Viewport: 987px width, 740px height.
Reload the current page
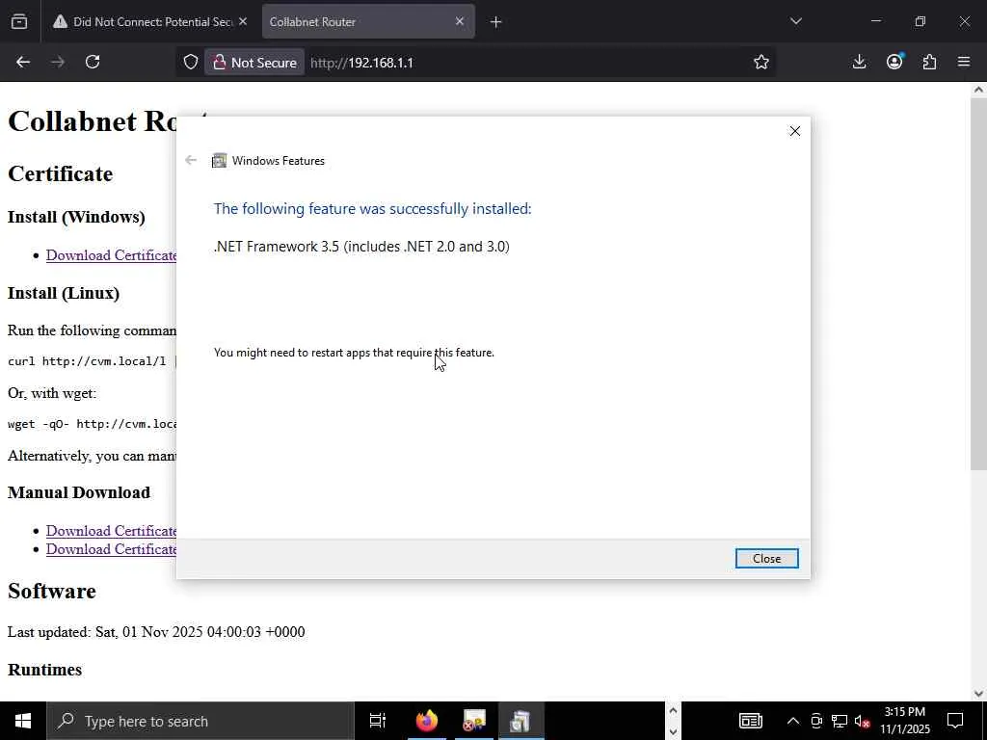(x=93, y=62)
